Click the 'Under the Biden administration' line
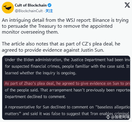Screen dimensions: 132x122 click(x=67, y=60)
